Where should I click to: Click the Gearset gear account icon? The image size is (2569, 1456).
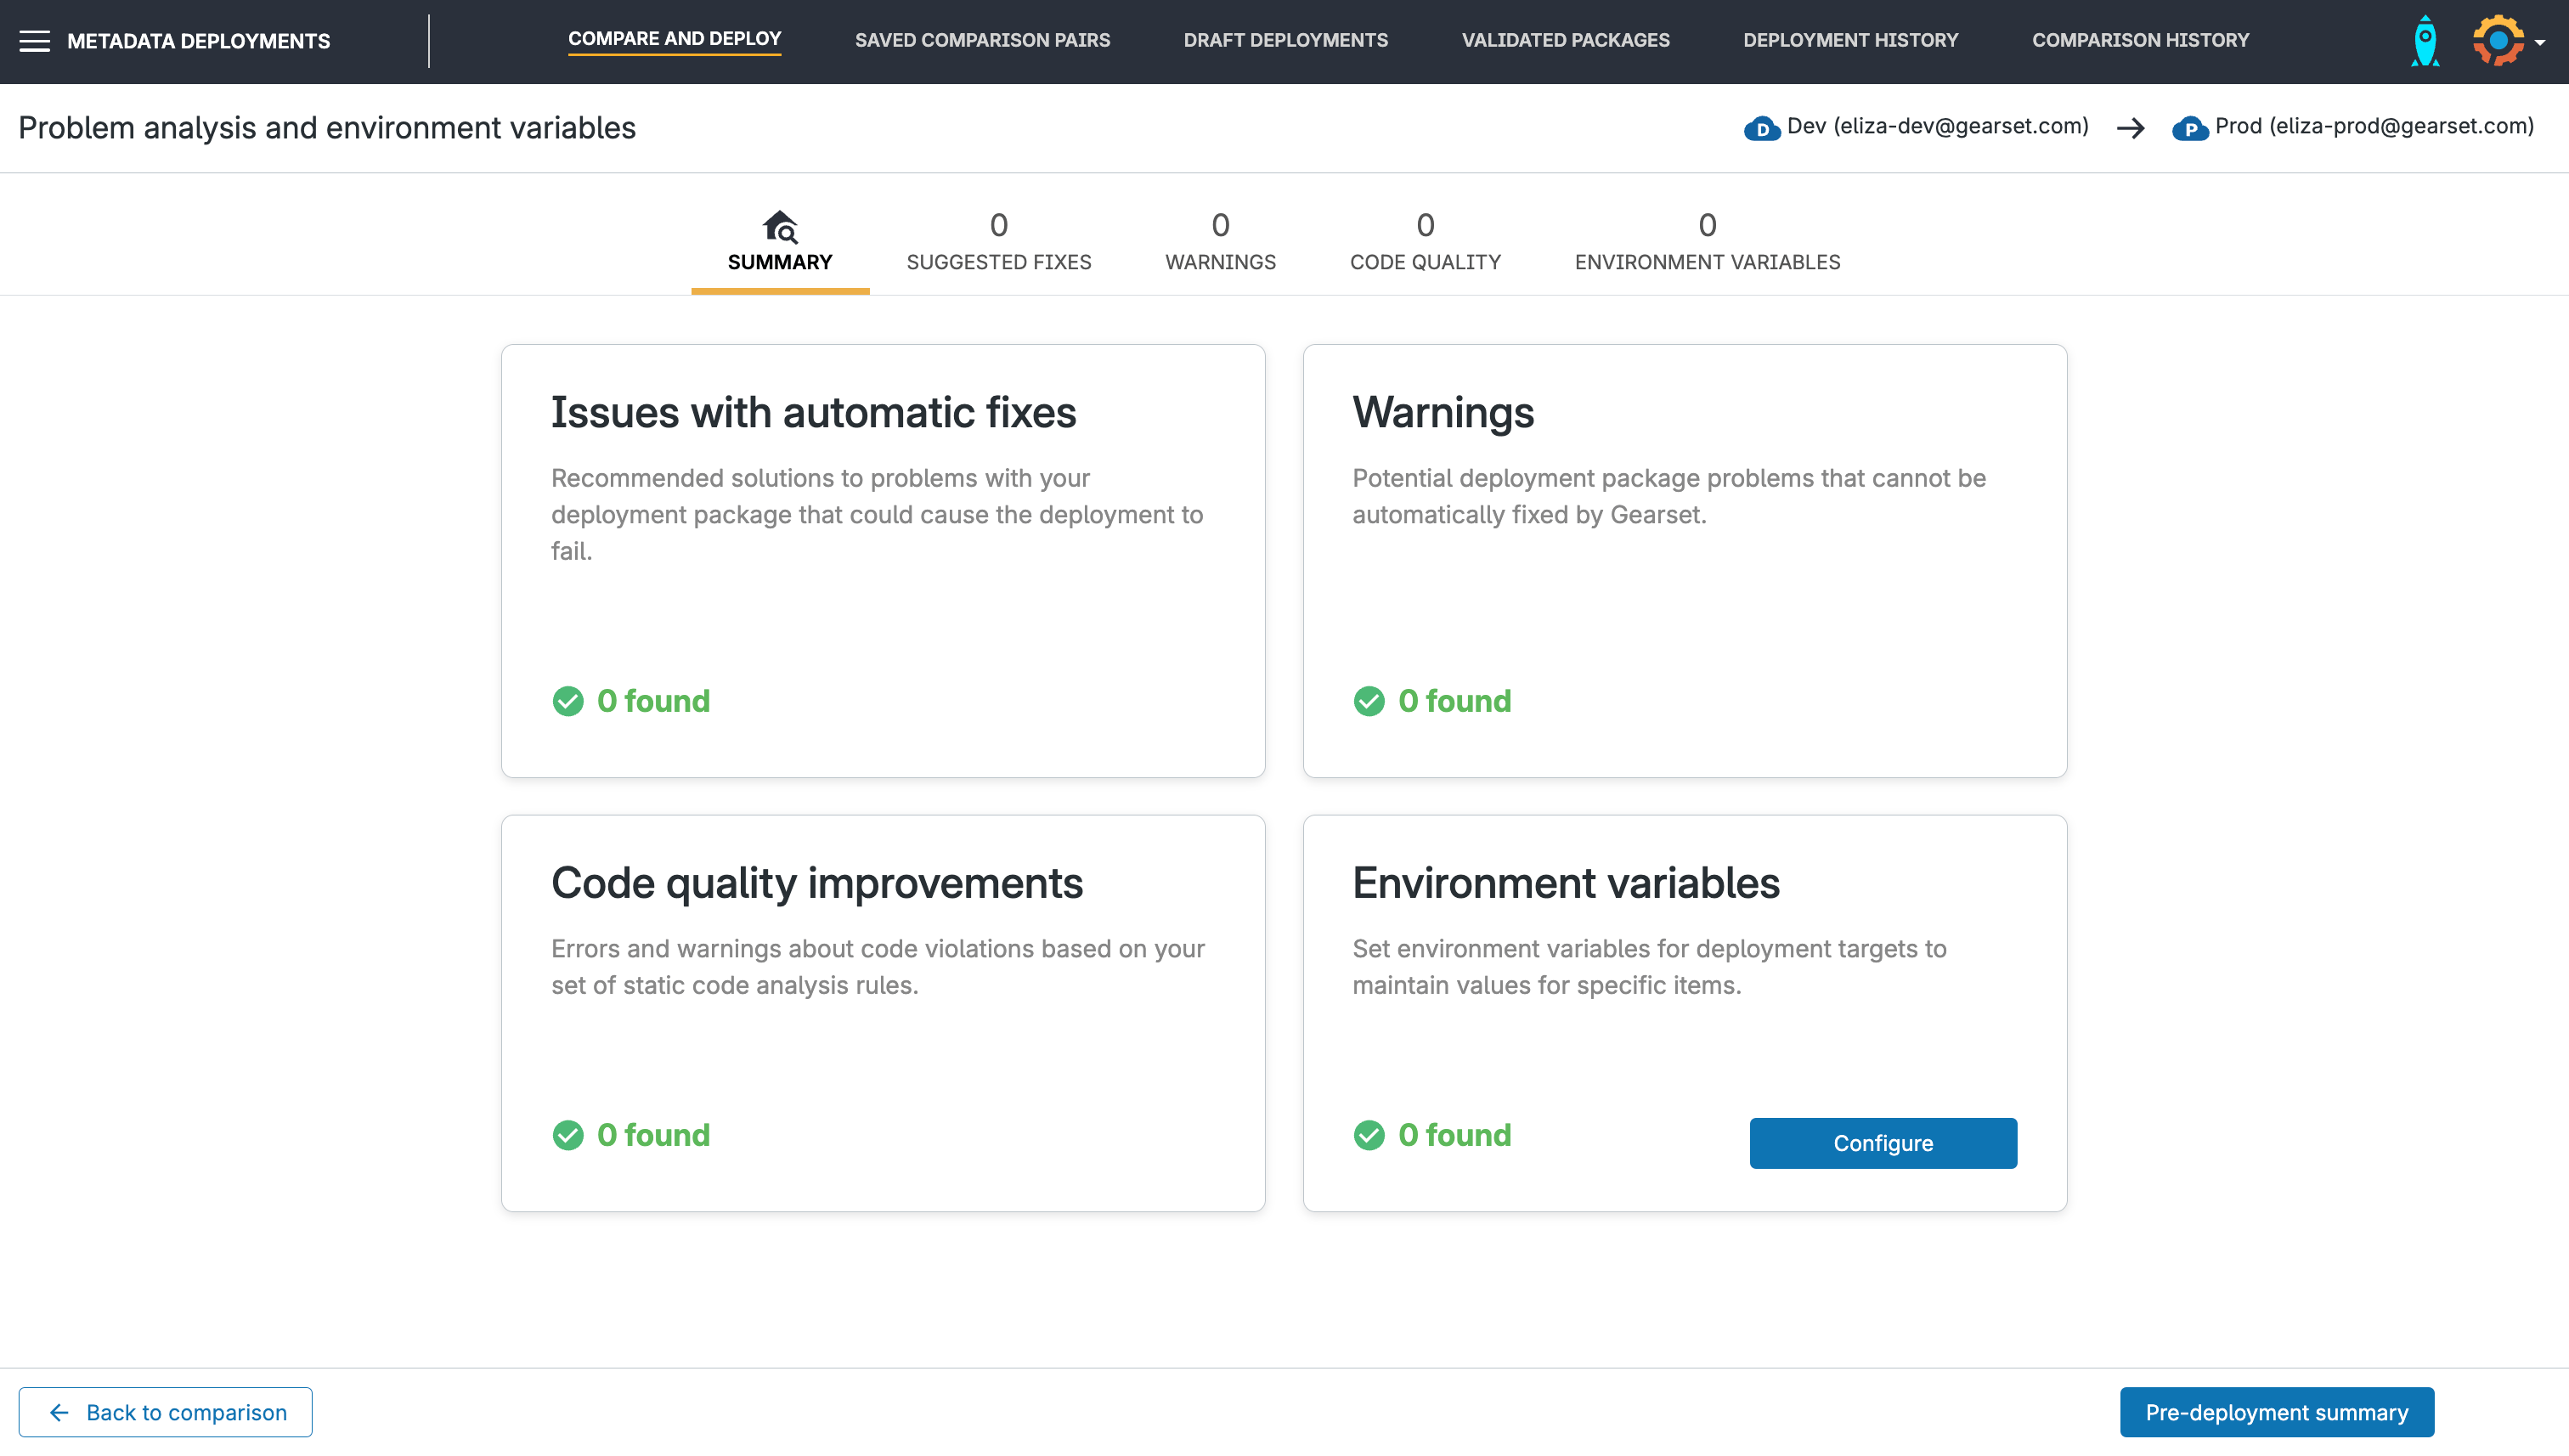point(2497,41)
